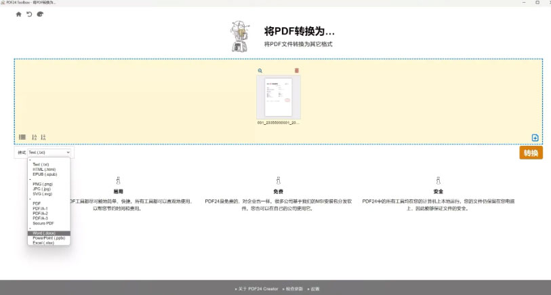
Task: Open the format dropdown showing Text (.txt)
Action: (49, 153)
